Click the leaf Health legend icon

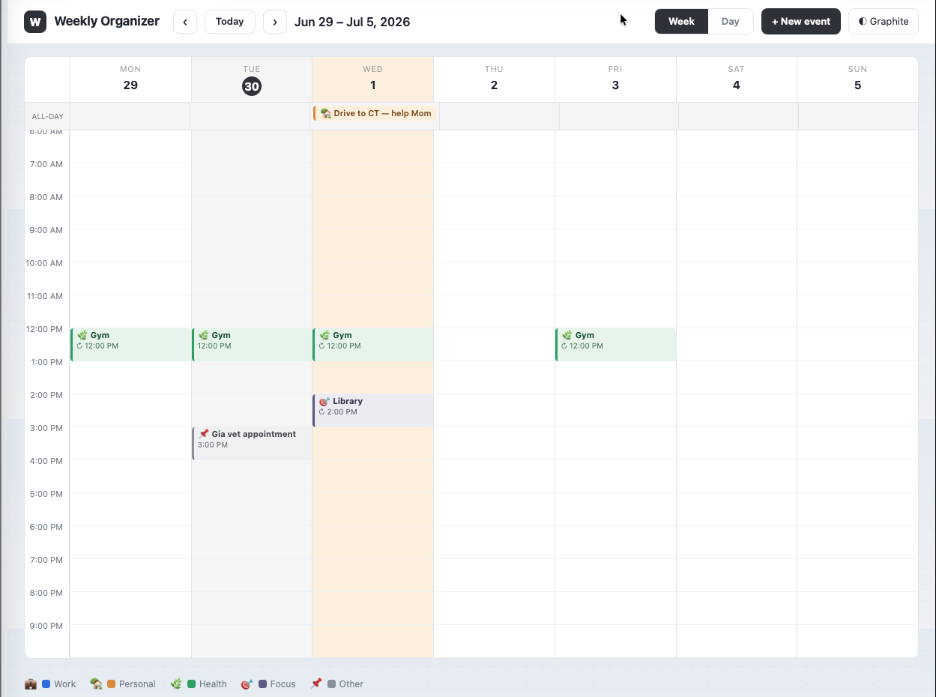point(176,684)
